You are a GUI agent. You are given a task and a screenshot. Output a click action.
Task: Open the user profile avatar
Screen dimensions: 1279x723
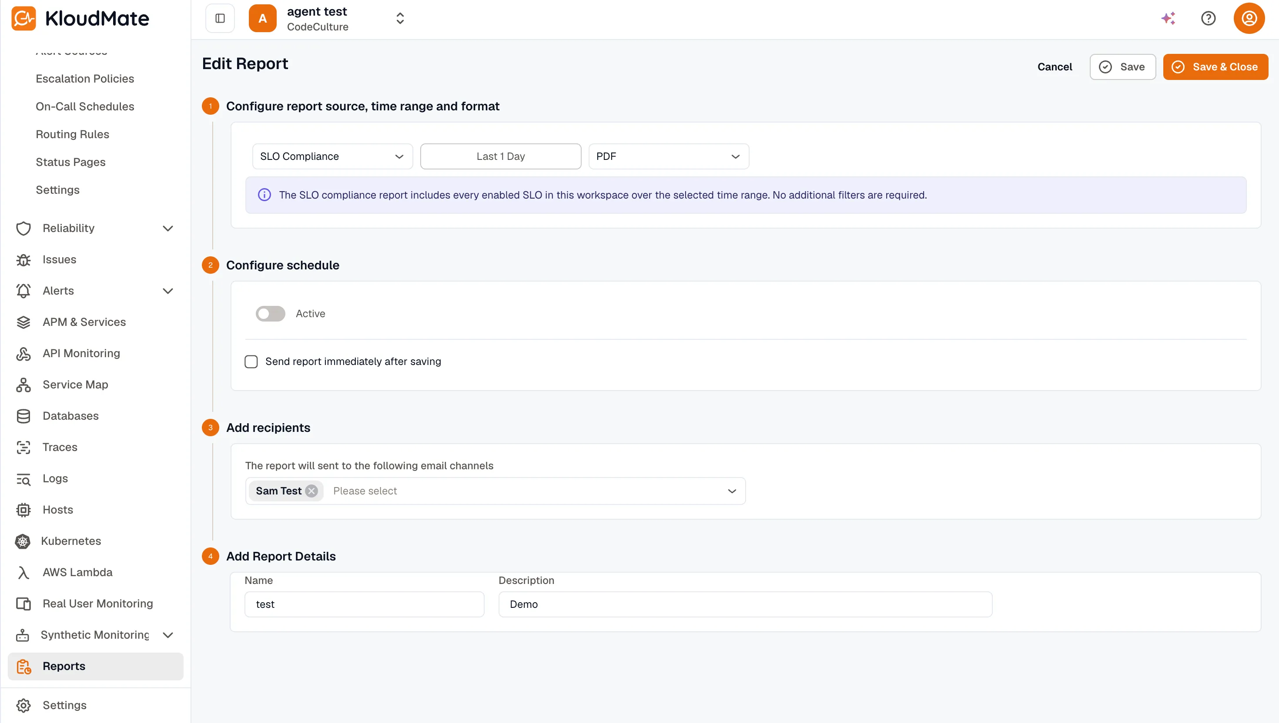pos(1249,18)
